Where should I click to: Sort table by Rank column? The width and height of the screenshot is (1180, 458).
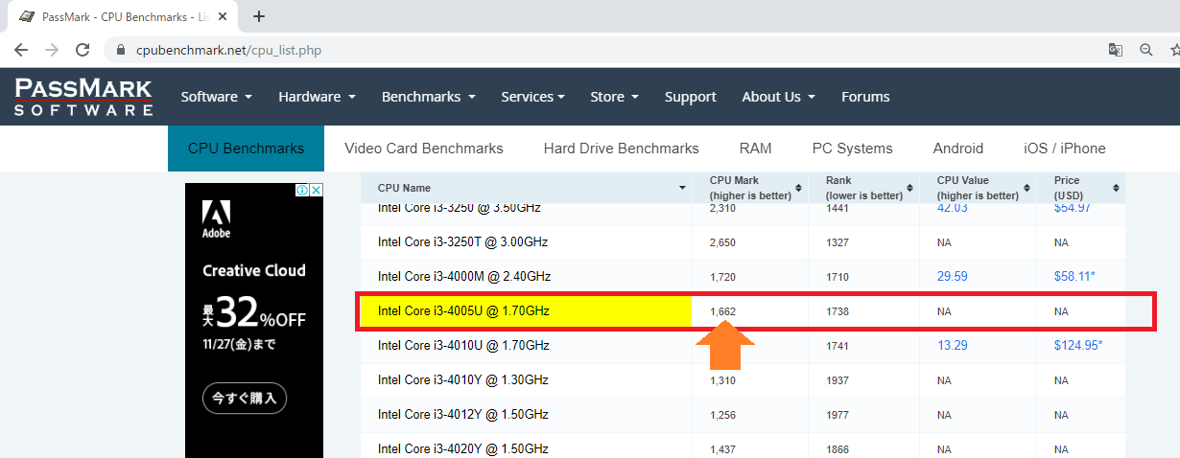tap(865, 188)
